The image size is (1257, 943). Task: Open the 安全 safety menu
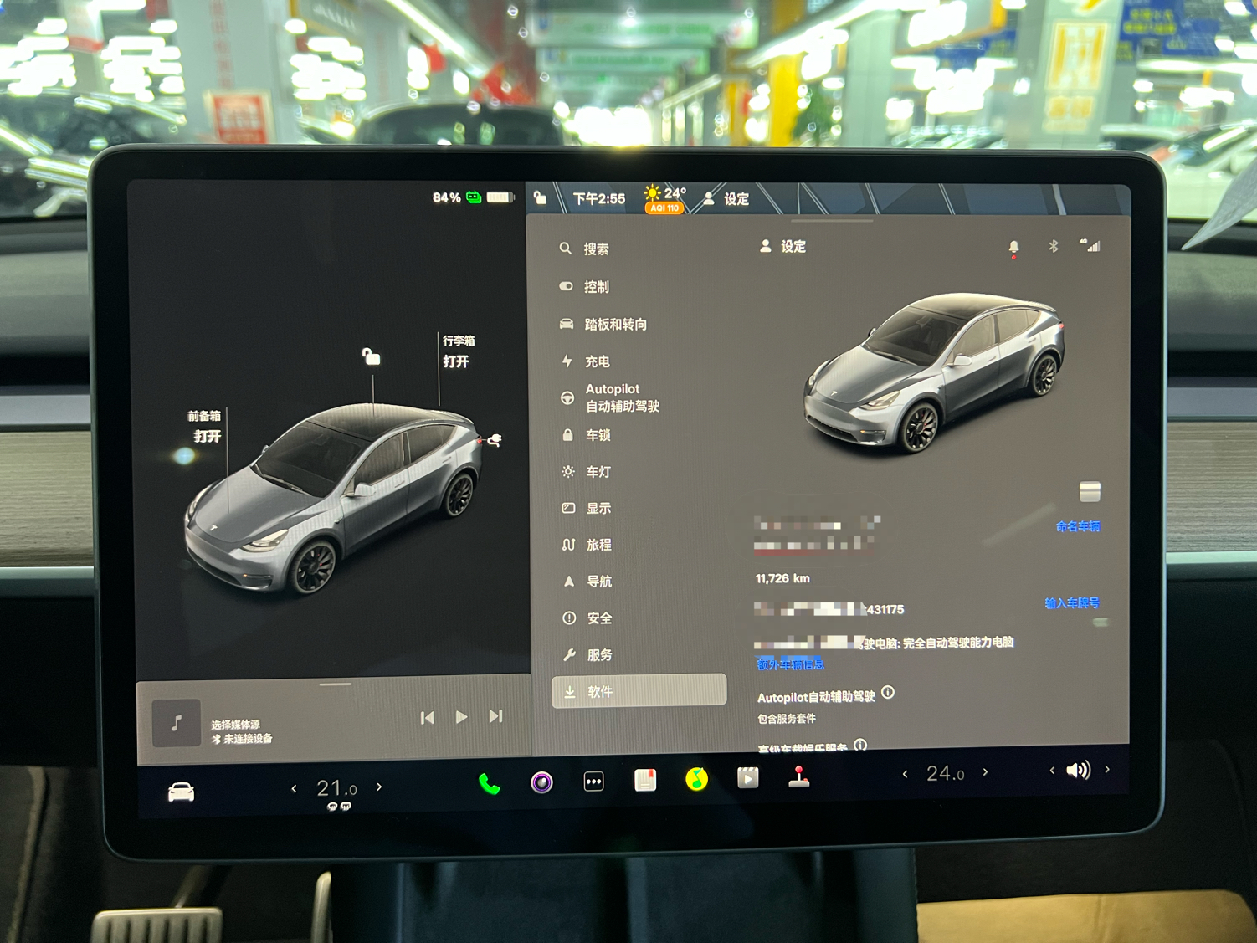pos(588,618)
